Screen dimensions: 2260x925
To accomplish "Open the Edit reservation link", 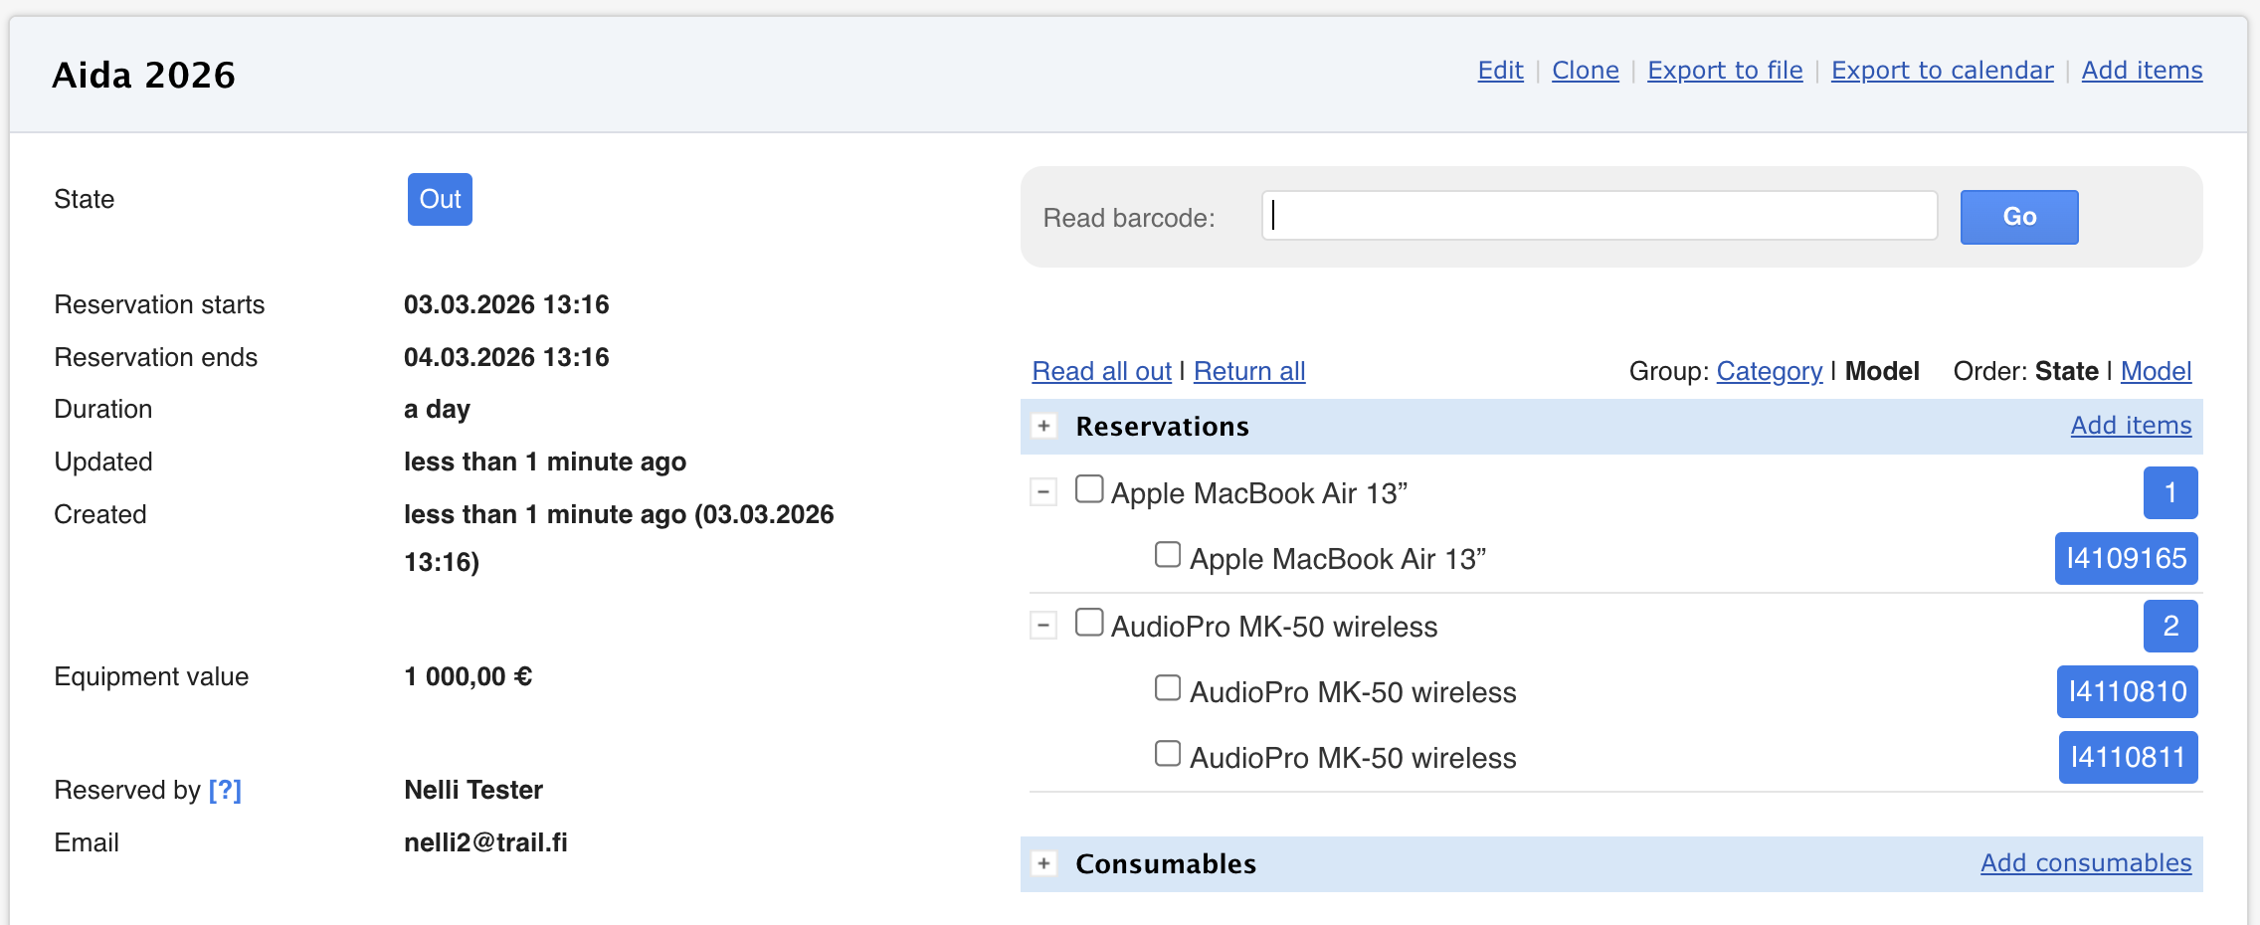I will pyautogui.click(x=1500, y=71).
